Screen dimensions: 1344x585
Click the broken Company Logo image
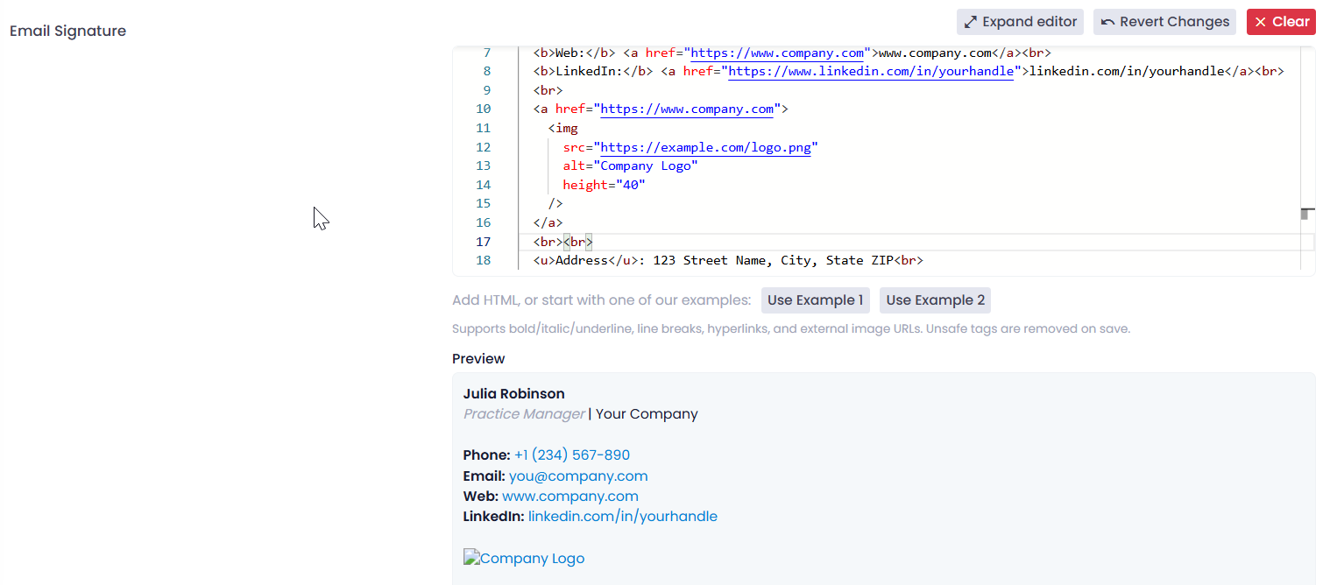(x=524, y=559)
